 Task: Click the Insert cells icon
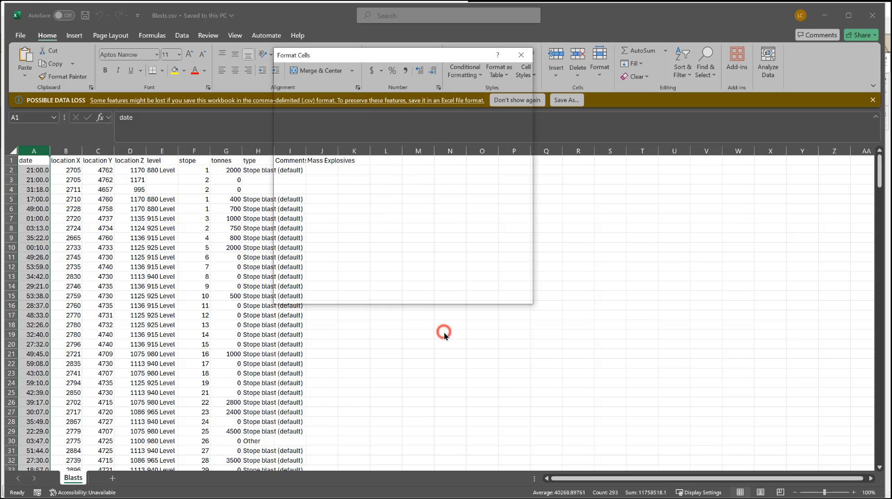pyautogui.click(x=556, y=54)
